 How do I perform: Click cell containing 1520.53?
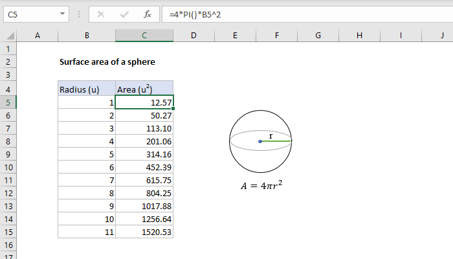144,232
